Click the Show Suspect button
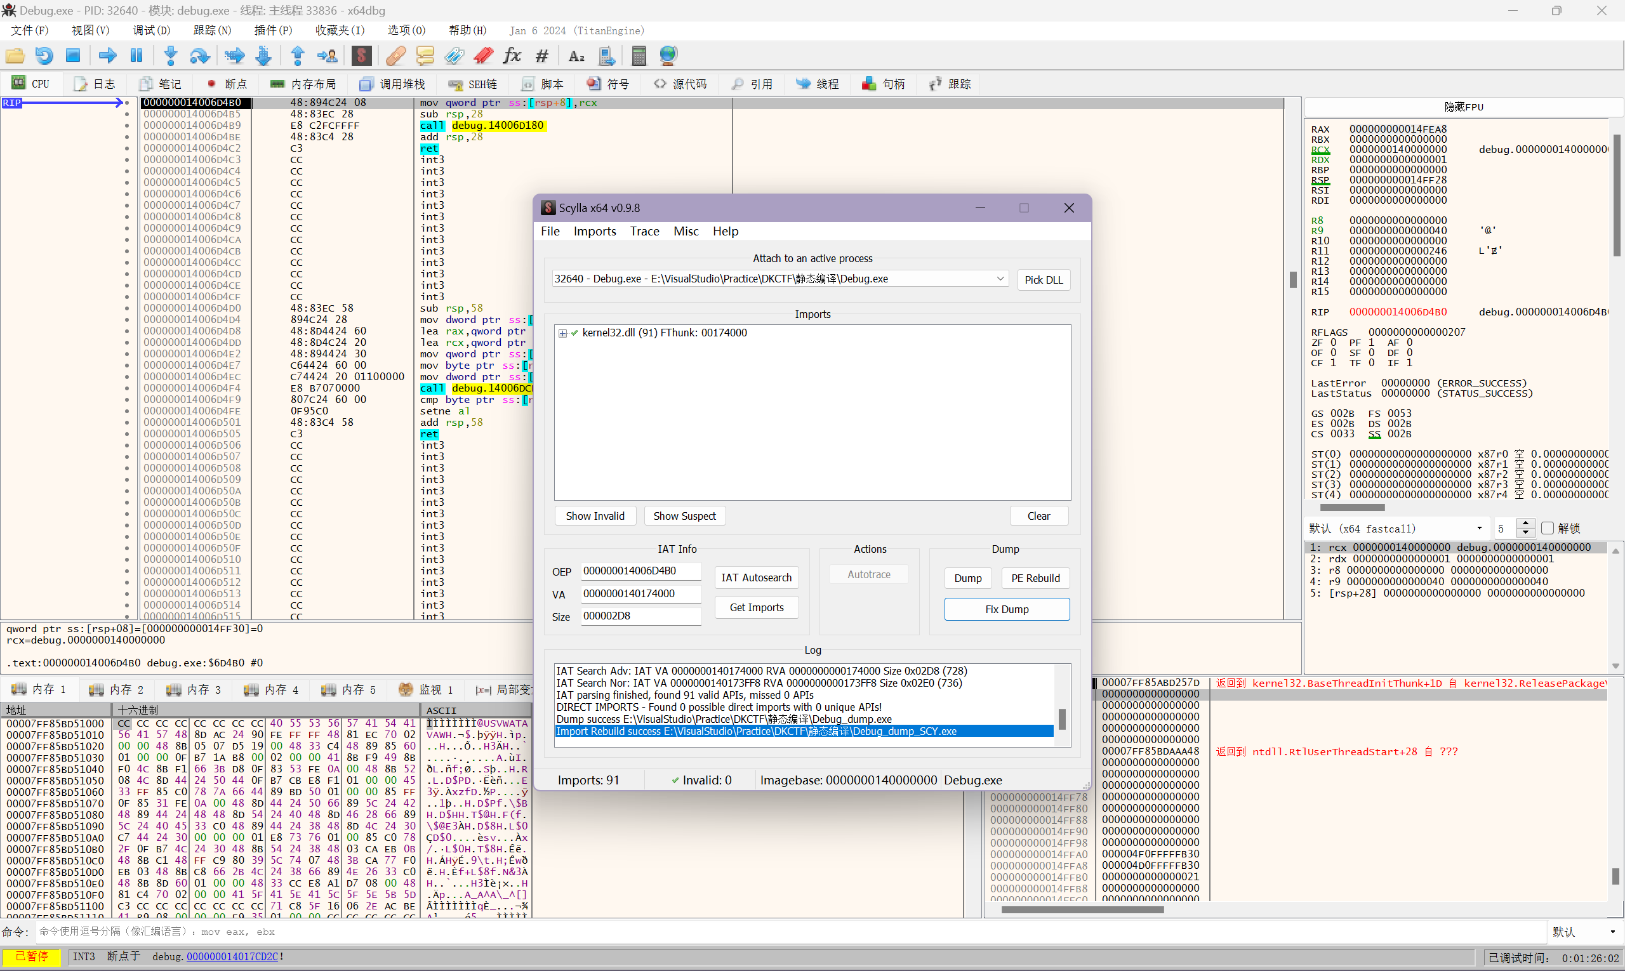 coord(684,515)
